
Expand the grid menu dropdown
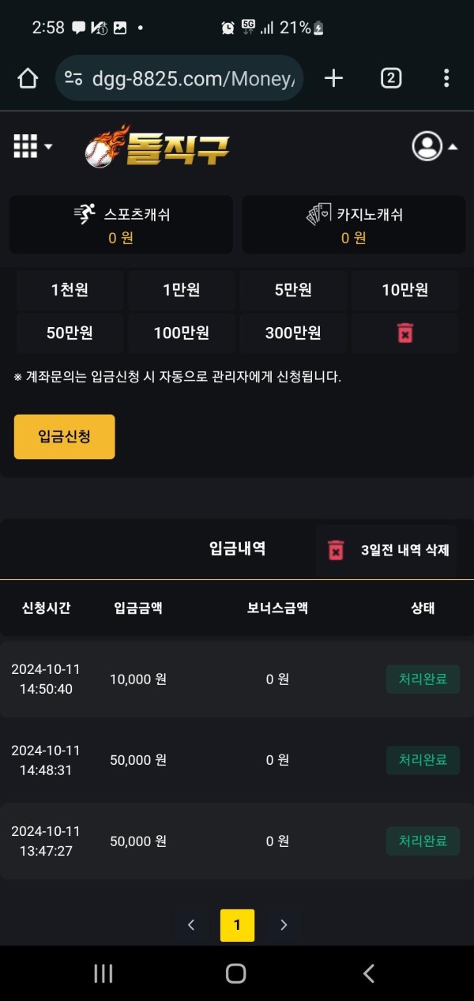tap(33, 146)
